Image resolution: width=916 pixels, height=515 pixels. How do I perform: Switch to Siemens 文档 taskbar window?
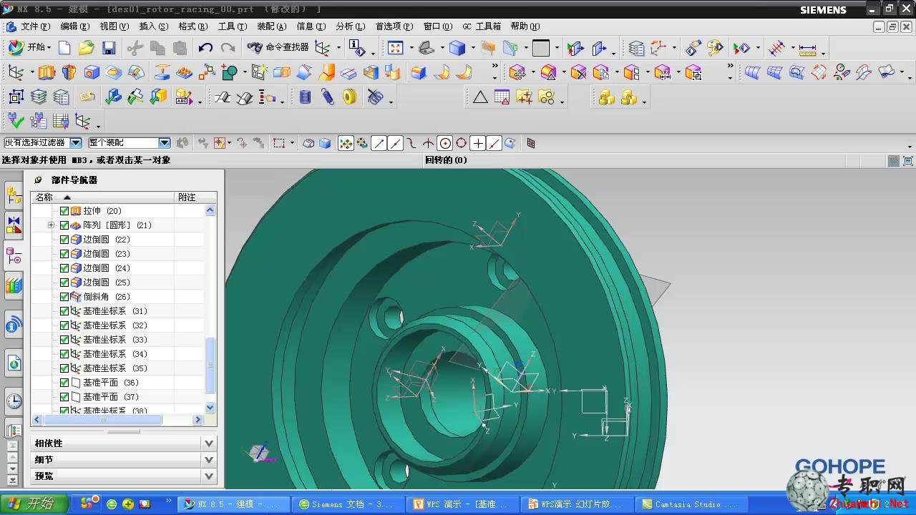click(x=349, y=504)
